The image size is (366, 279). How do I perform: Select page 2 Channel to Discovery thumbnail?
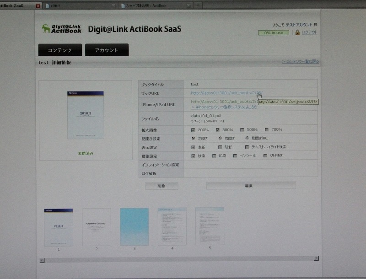click(x=97, y=227)
